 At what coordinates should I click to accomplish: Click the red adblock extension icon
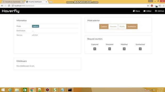coord(152,6)
